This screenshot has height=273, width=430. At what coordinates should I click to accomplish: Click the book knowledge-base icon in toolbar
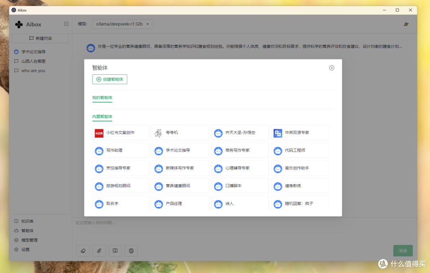115,251
